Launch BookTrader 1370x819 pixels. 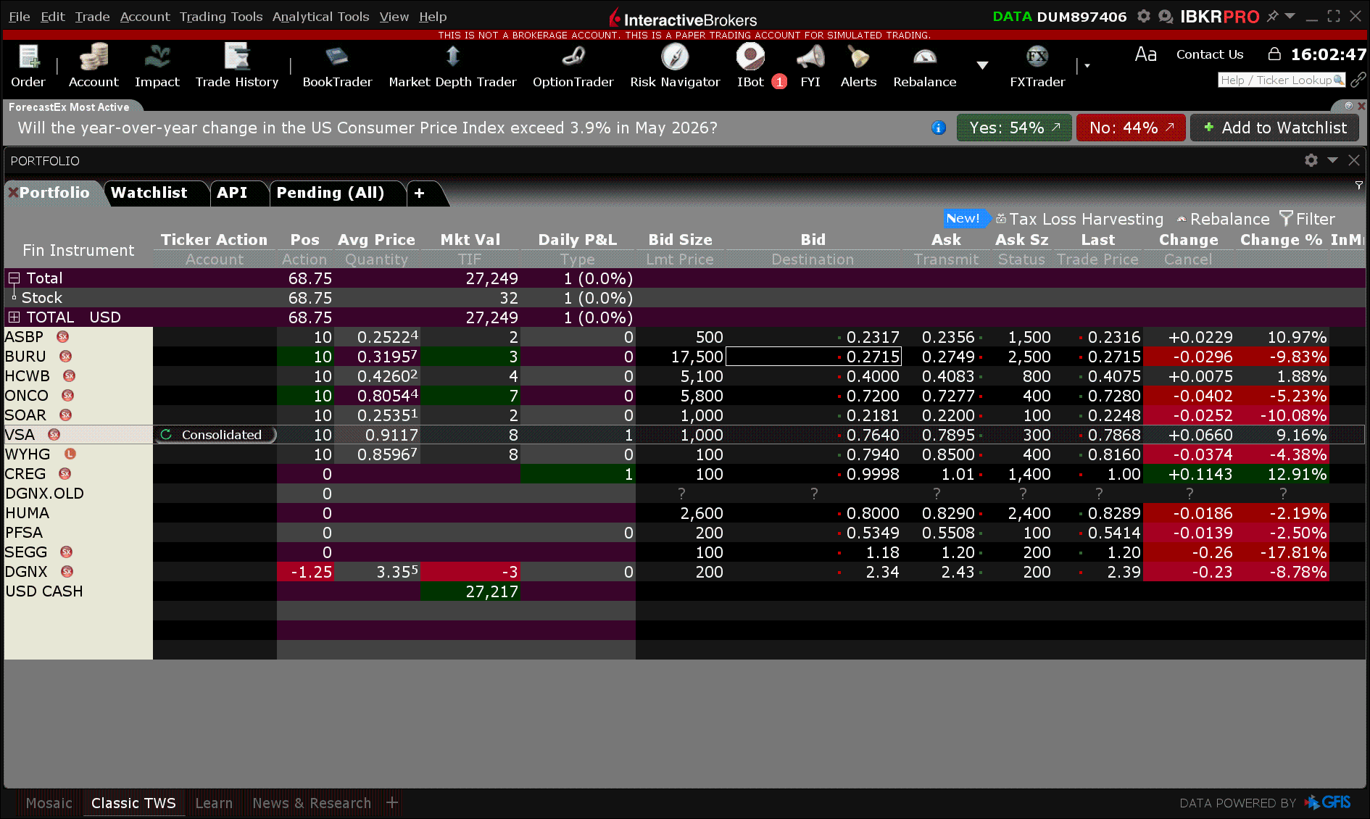point(337,65)
